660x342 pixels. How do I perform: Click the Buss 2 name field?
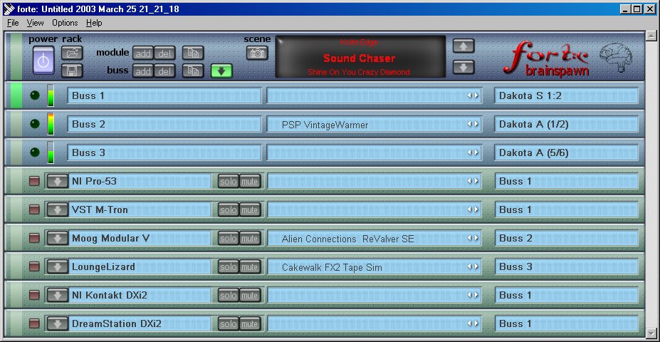pyautogui.click(x=164, y=124)
